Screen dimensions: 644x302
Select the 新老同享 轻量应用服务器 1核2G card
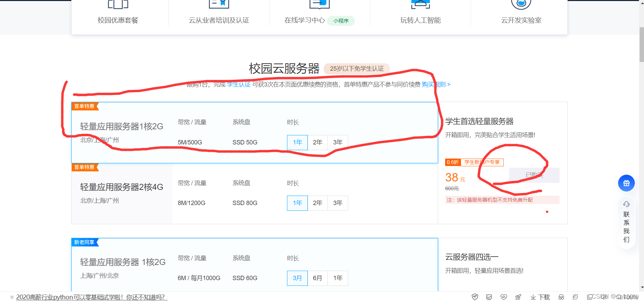[254, 265]
